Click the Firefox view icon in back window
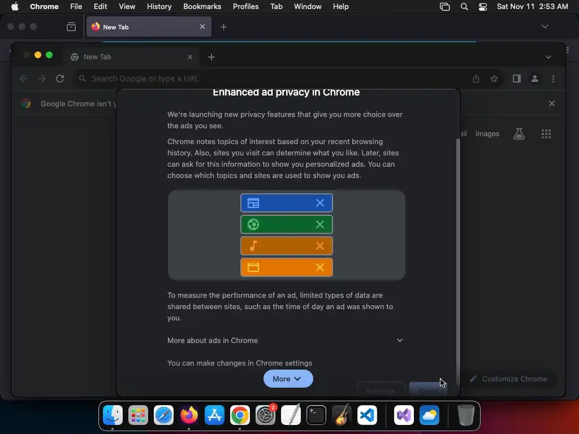Screen dimensions: 579x434 [71, 27]
